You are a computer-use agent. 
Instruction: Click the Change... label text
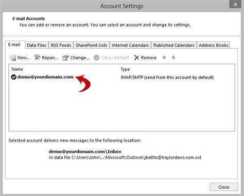click(x=80, y=57)
